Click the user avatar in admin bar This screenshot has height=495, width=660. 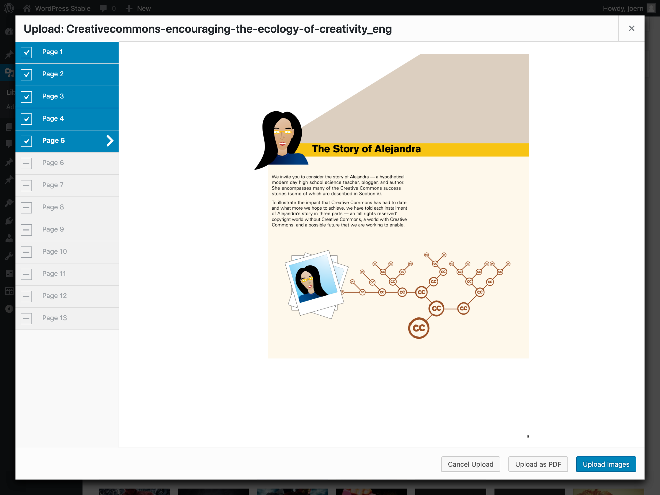651,8
